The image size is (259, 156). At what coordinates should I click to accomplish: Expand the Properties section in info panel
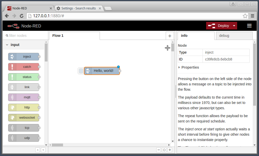pyautogui.click(x=189, y=67)
